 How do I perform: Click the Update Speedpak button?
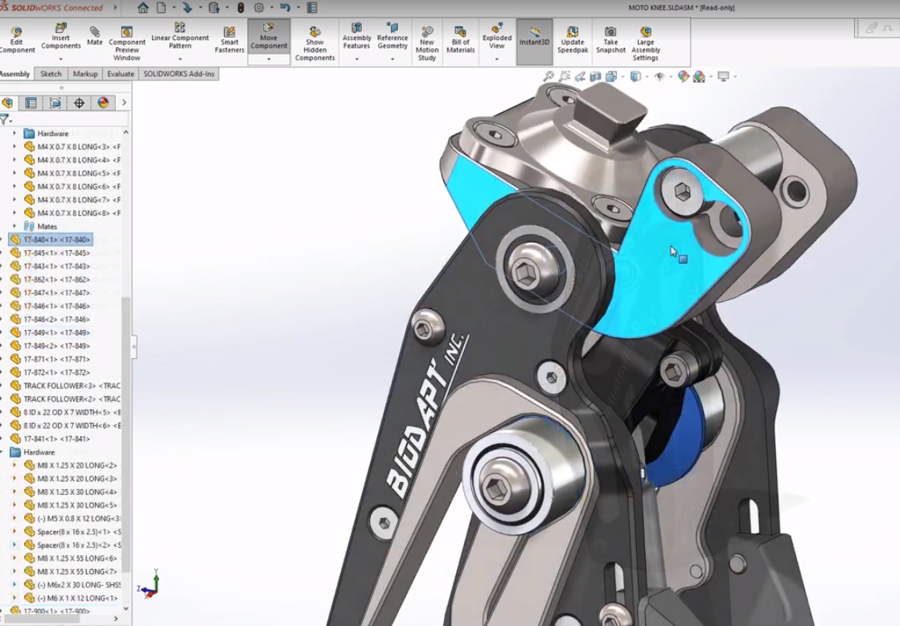[x=573, y=38]
